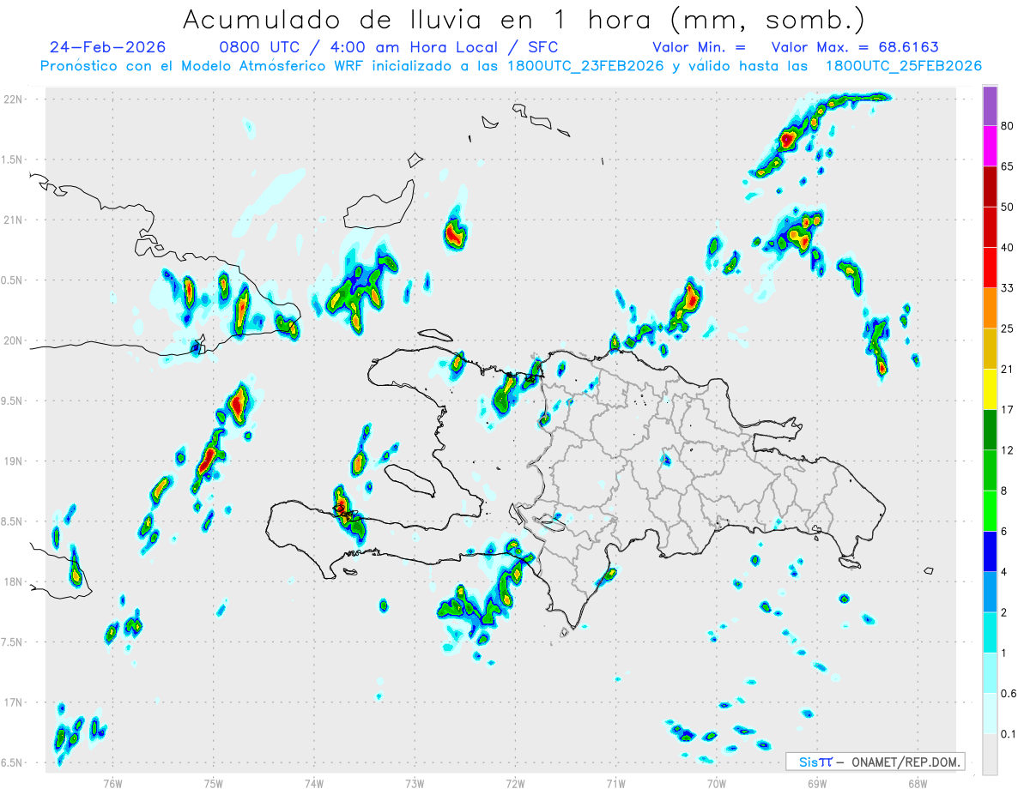Click the "72W" longitude label
Viewport: 1030px width, 795px height.
point(515,782)
